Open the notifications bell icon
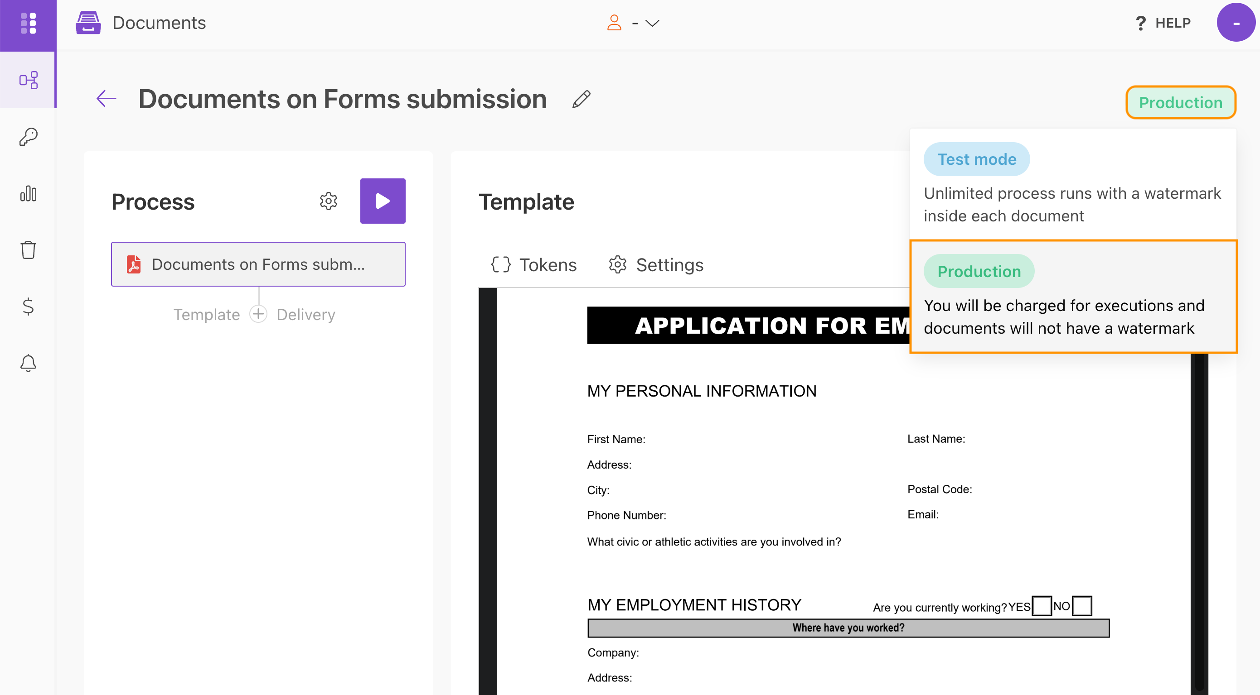 point(28,363)
